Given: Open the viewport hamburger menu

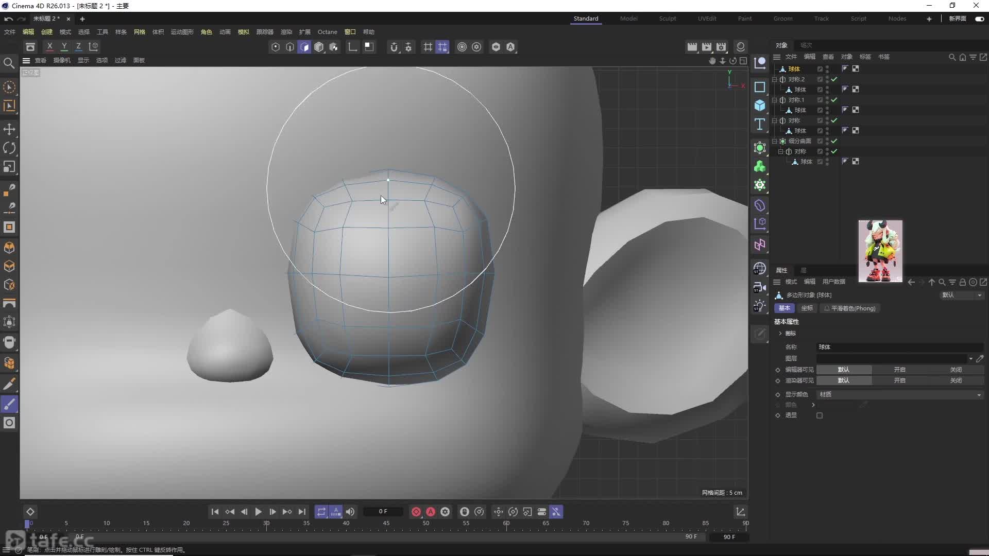Looking at the screenshot, I should 26,60.
